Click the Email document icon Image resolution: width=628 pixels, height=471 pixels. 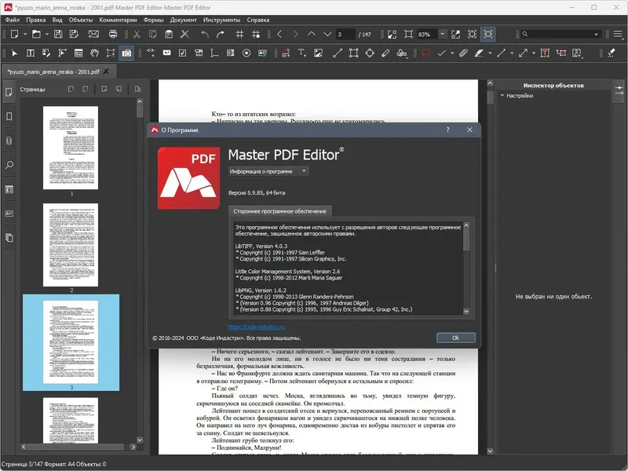click(94, 34)
